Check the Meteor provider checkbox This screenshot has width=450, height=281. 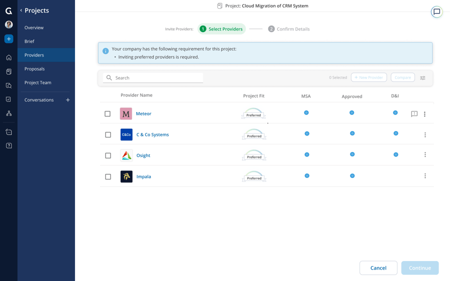(107, 113)
